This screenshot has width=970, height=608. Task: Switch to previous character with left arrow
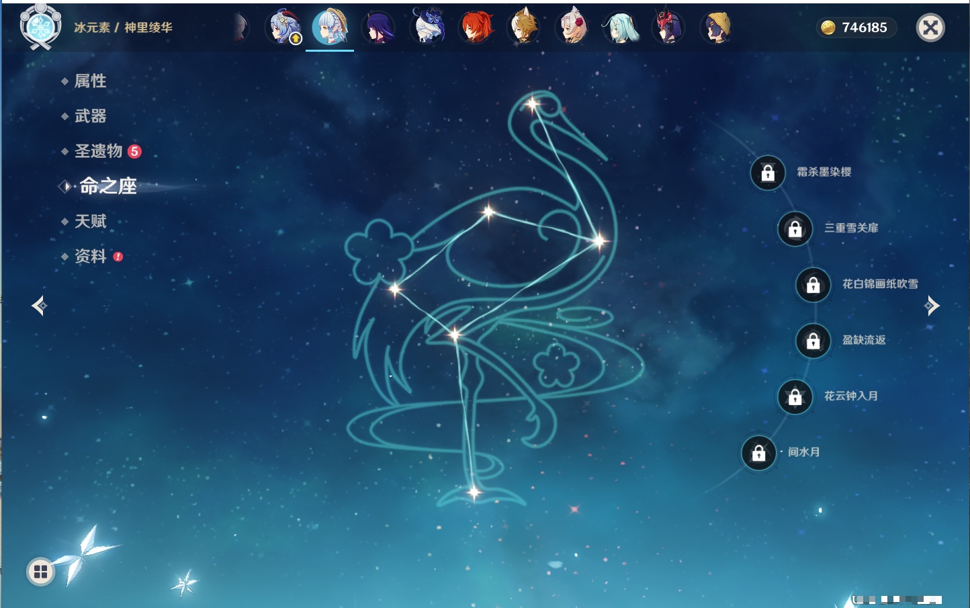click(39, 306)
